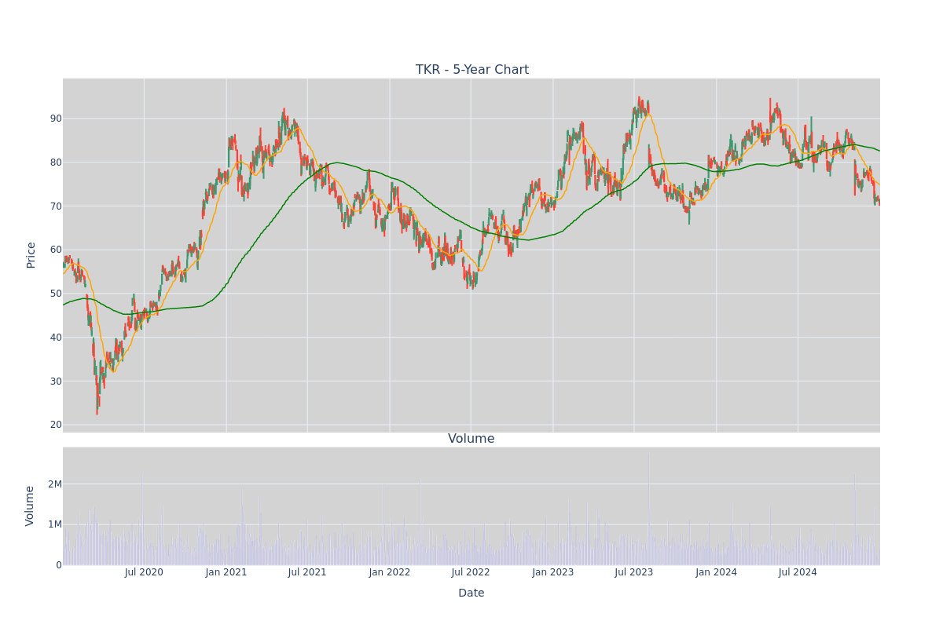Pick the "Jan 2024" date tick label
The image size is (943, 628).
717,572
